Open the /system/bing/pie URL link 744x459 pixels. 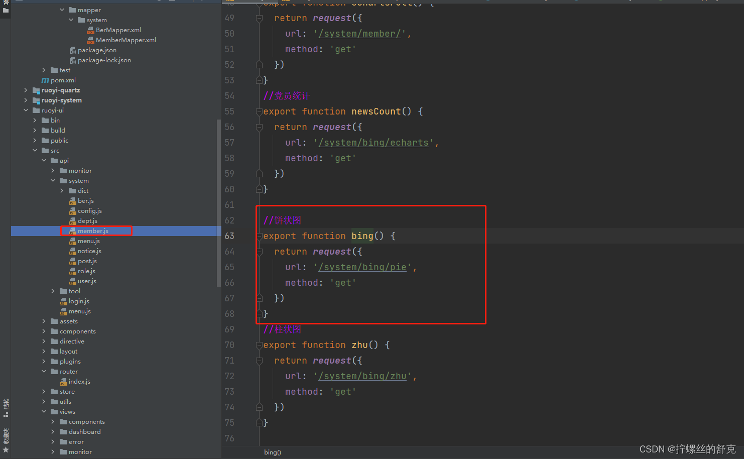pyautogui.click(x=362, y=267)
